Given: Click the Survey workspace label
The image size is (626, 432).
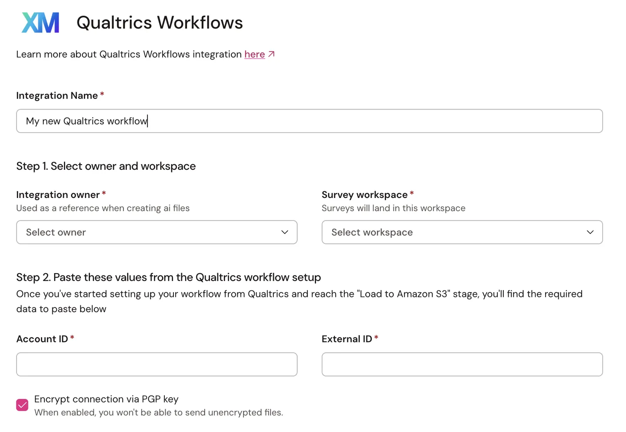Looking at the screenshot, I should pyautogui.click(x=364, y=195).
